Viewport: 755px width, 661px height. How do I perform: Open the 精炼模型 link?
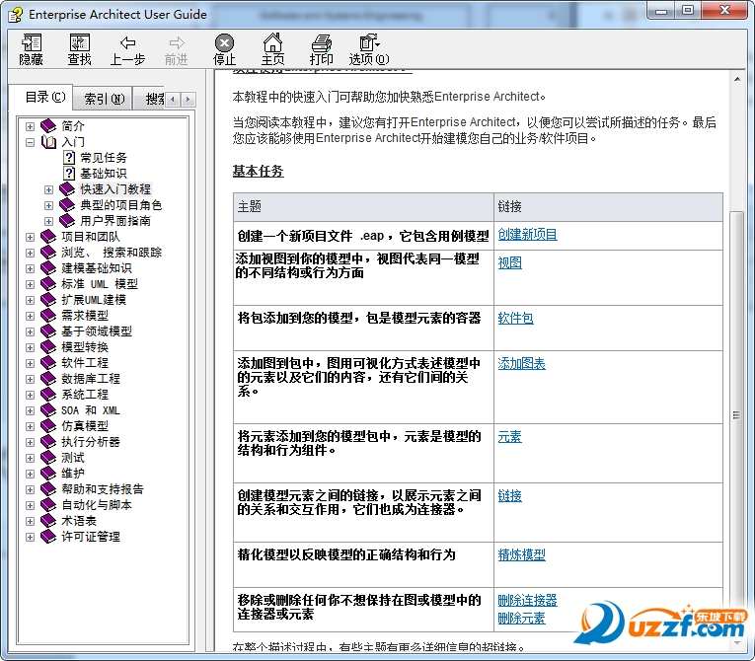point(521,554)
